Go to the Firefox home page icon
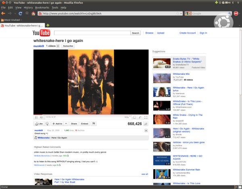Screen dimensions: 242x189 pos(33,13)
